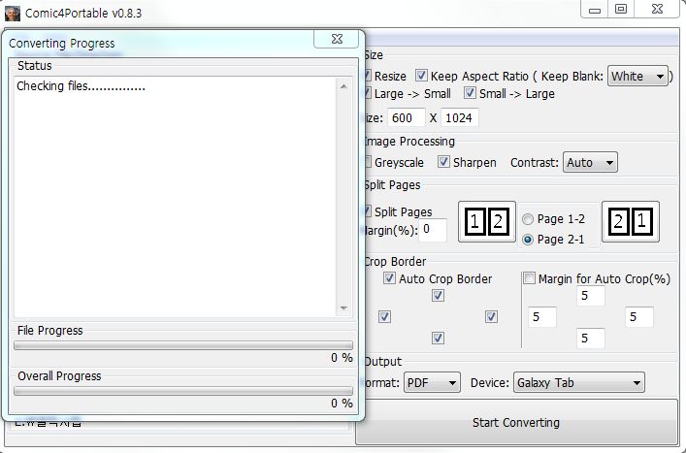Click the File Progress bar

pos(183,346)
